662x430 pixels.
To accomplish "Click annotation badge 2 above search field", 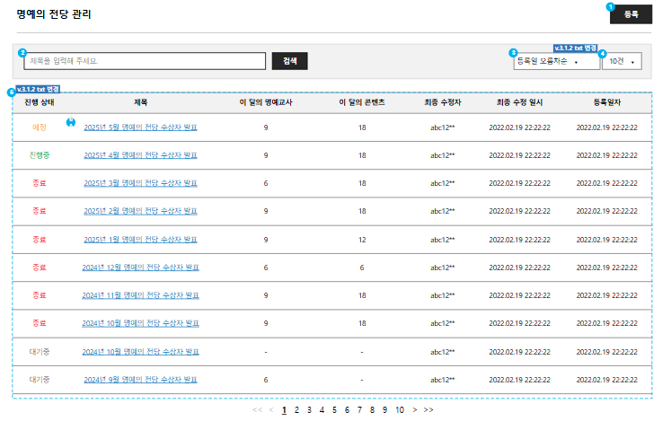I will [22, 52].
